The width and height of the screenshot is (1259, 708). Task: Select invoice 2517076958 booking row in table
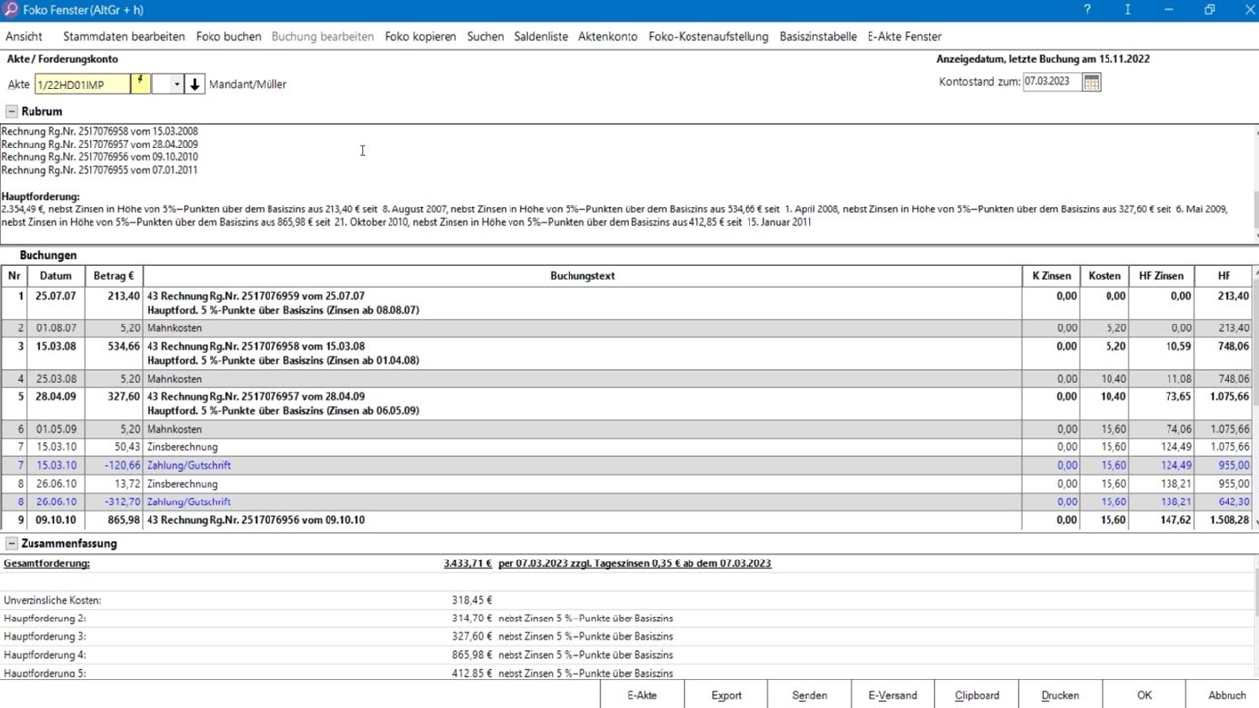click(x=627, y=353)
